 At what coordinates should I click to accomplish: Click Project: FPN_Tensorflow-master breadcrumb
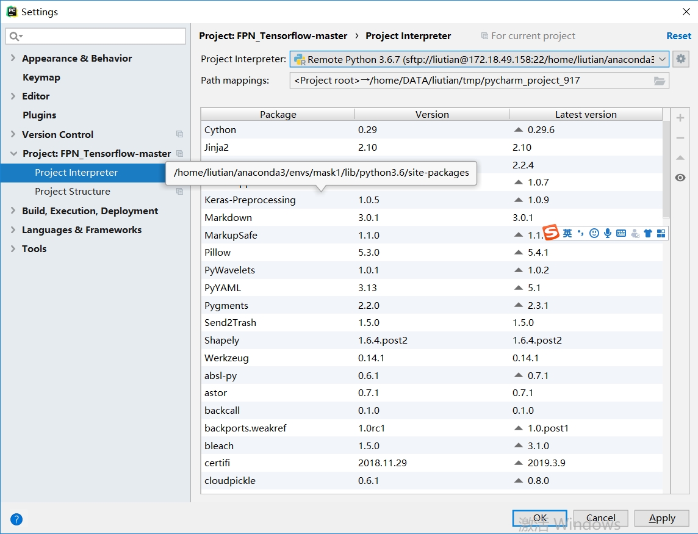tap(273, 35)
